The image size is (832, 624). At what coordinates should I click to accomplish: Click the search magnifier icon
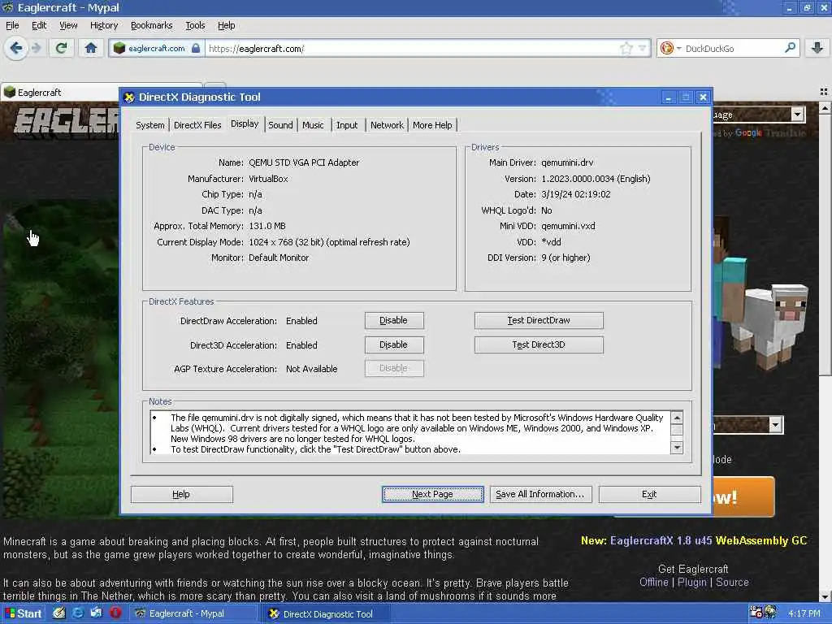[x=790, y=48]
